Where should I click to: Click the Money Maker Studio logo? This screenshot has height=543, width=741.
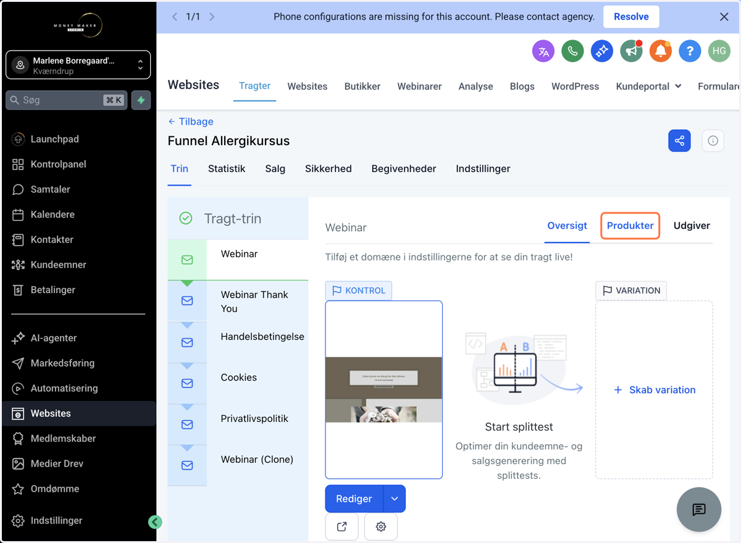78,25
